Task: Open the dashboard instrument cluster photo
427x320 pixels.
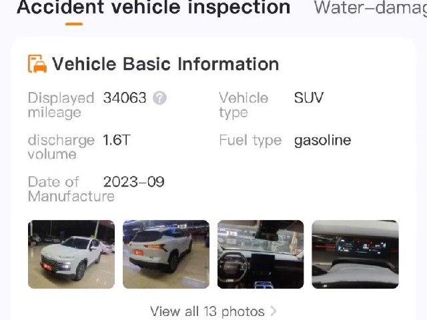Action: (x=355, y=254)
